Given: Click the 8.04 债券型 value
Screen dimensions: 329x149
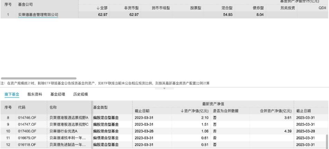Looking at the screenshot, I should pos(260,15).
